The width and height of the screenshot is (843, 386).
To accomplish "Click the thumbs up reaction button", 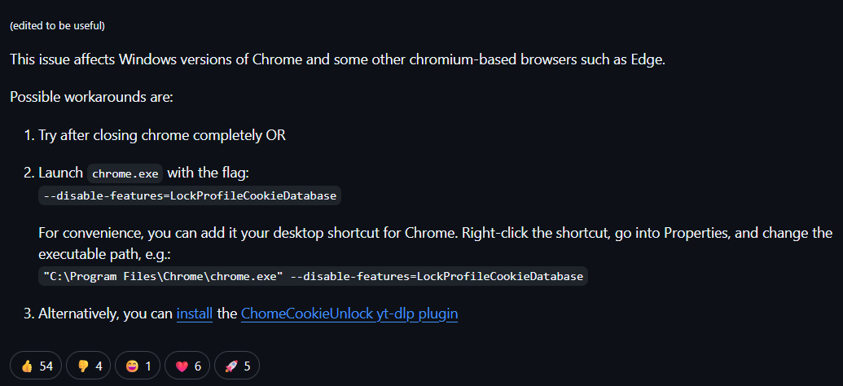I will pyautogui.click(x=37, y=366).
